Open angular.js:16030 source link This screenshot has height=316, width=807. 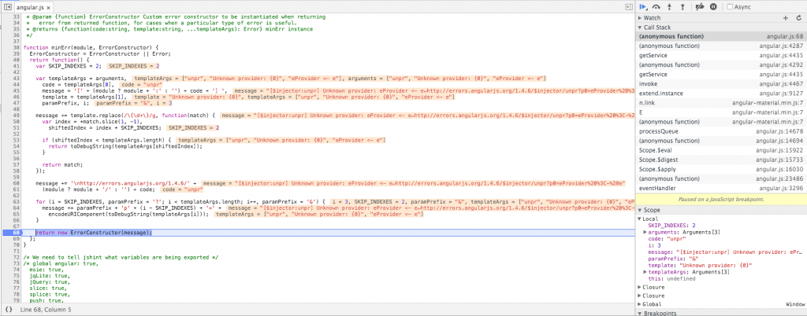779,169
